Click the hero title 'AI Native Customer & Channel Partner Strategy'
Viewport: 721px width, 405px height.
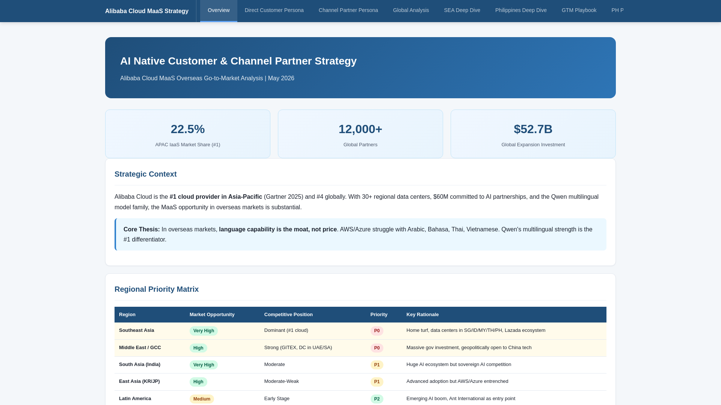[238, 61]
